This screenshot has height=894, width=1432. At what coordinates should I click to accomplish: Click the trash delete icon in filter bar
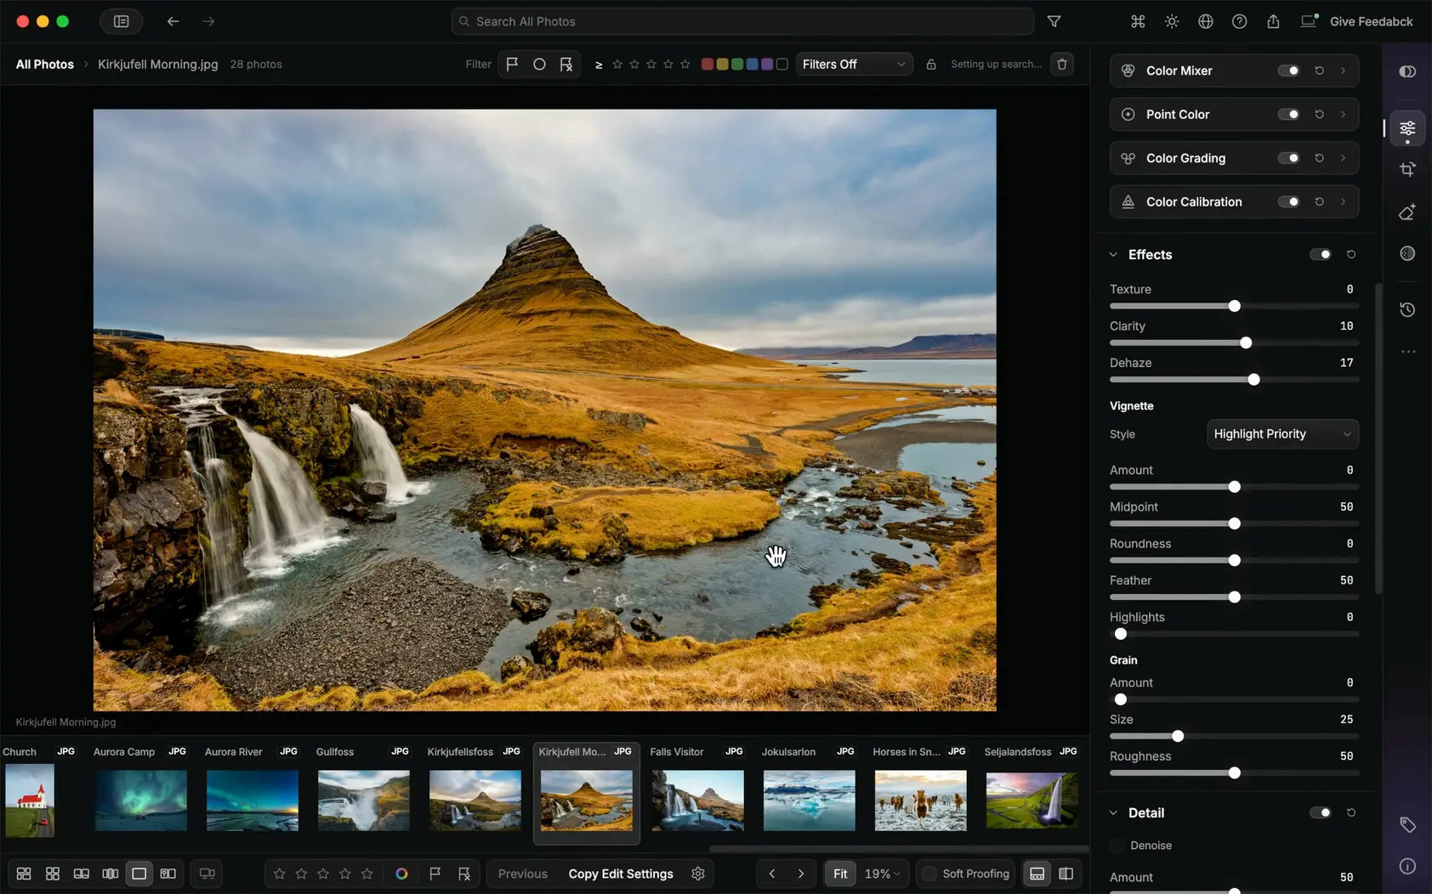(x=1061, y=64)
